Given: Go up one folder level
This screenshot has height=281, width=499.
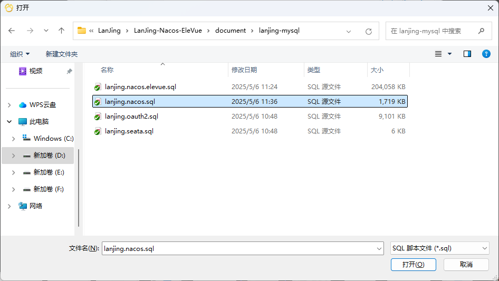Looking at the screenshot, I should tap(61, 31).
